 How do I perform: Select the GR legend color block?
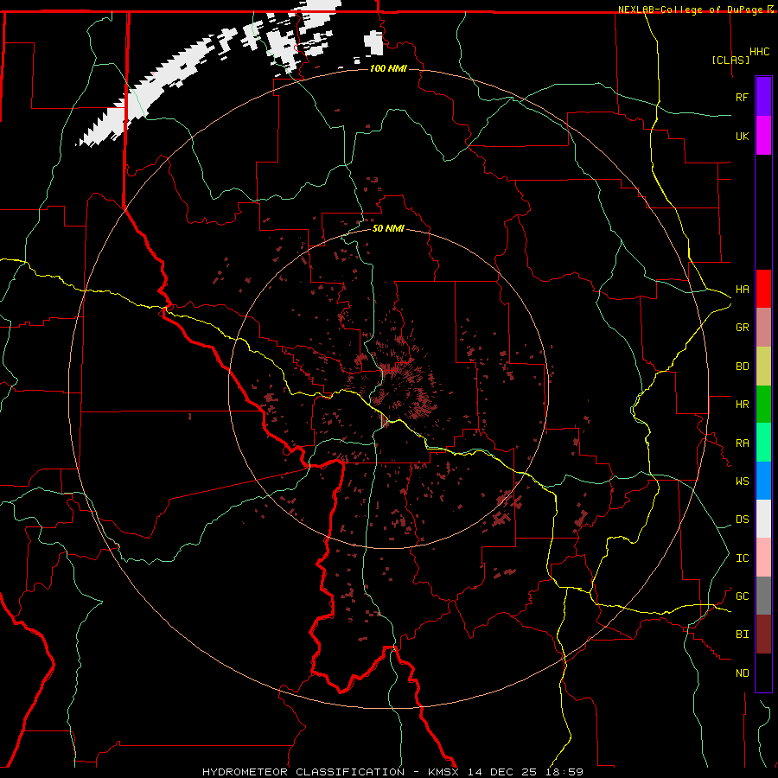click(x=763, y=327)
